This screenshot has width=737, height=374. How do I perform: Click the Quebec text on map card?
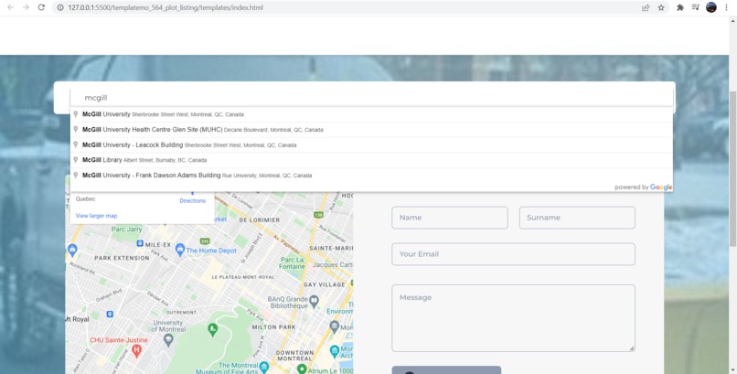[86, 199]
